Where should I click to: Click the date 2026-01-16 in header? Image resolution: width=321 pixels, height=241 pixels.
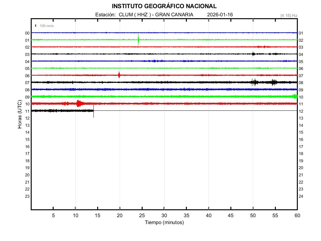point(220,15)
